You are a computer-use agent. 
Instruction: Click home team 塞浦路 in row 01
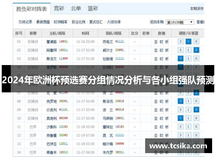(51, 42)
